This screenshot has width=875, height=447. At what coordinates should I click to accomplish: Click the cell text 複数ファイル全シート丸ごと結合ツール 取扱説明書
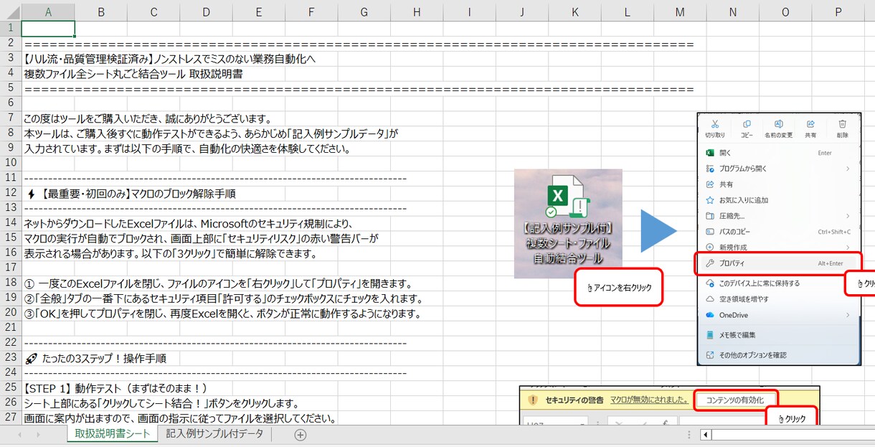pos(133,73)
